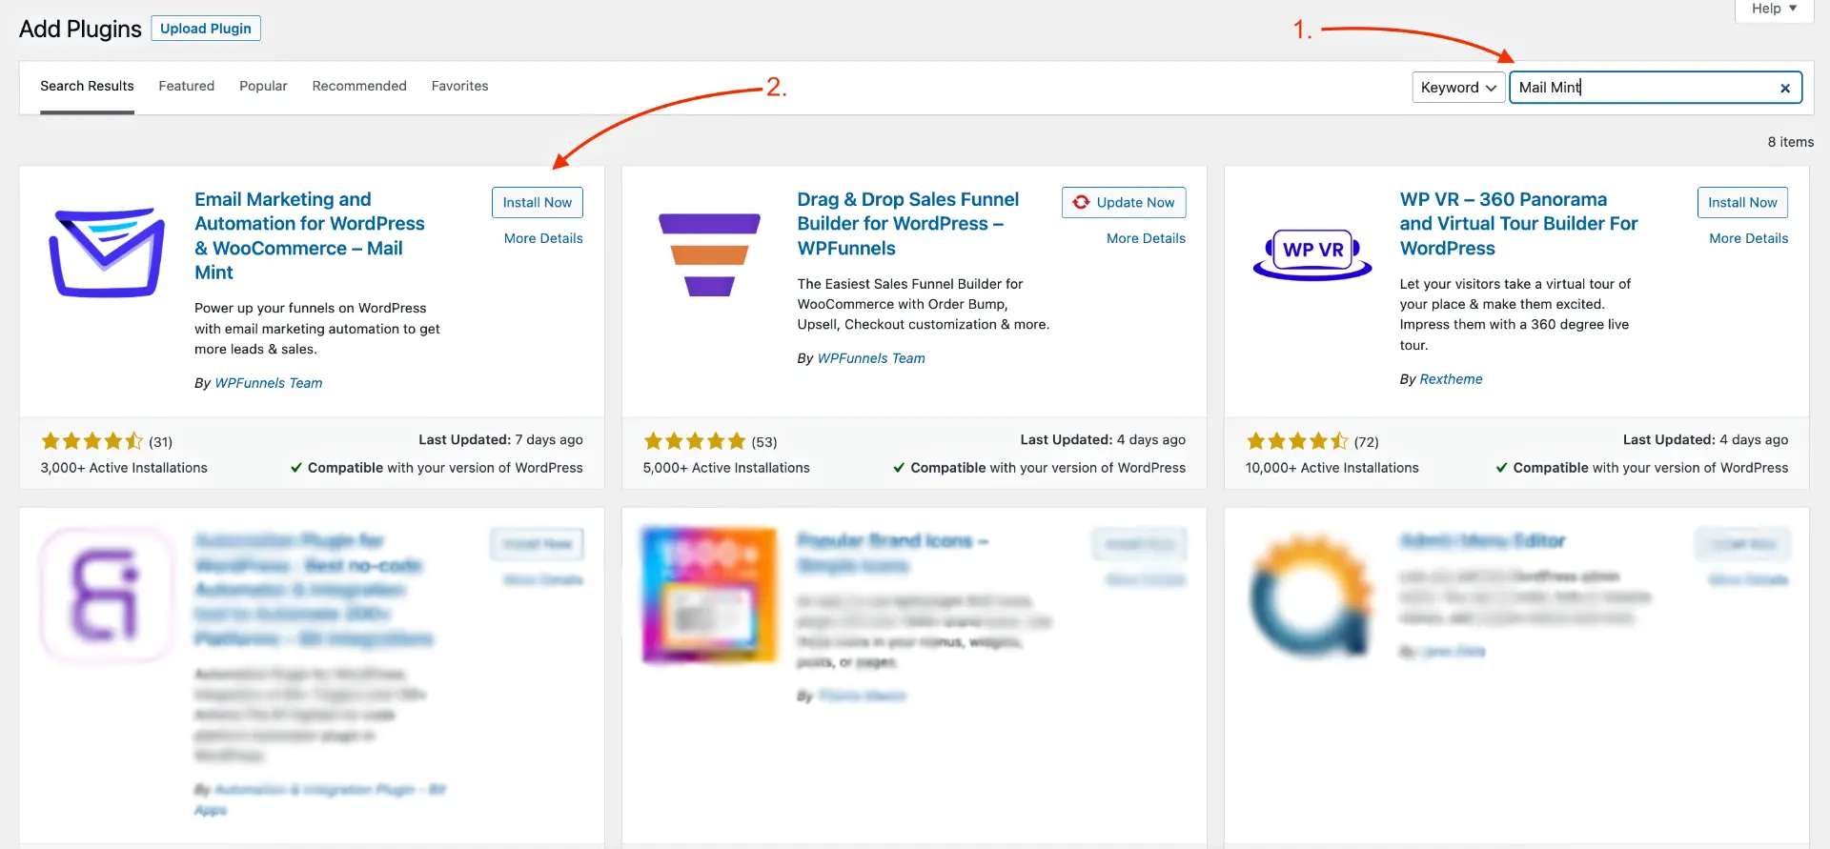Click the WPFunnels funnel logo icon

point(709,254)
